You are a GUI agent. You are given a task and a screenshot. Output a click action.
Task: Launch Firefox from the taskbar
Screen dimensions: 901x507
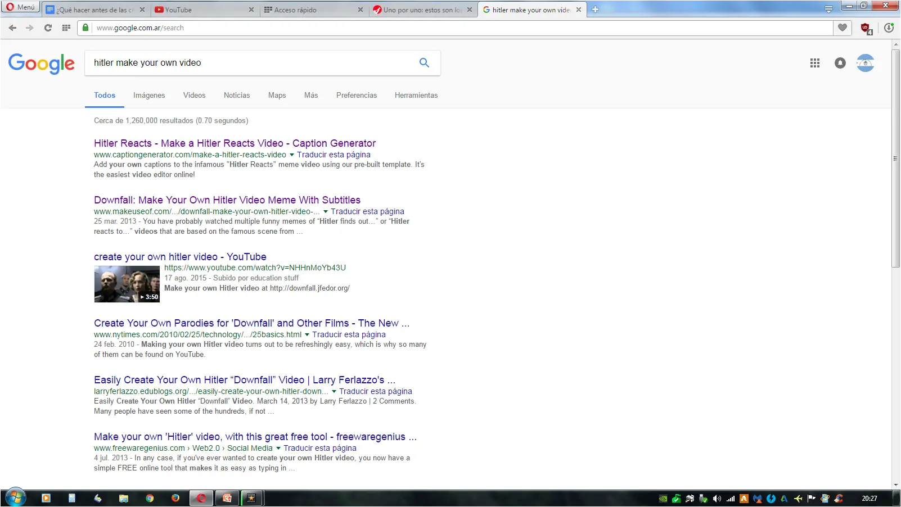coord(175,498)
